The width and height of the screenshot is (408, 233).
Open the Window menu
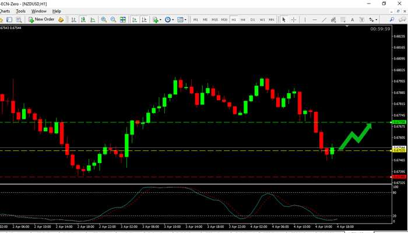(39, 11)
